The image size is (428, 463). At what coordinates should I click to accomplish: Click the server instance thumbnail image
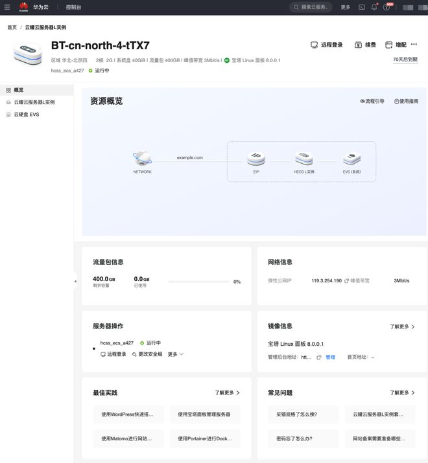[27, 54]
